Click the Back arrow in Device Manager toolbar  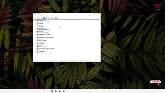pos(34,18)
